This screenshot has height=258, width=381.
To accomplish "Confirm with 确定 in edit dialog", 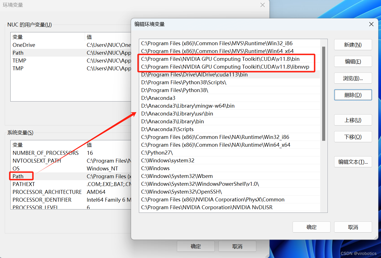I will (311, 227).
